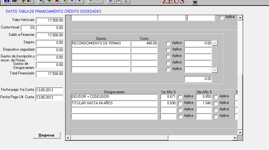
Task: Enable 1er Año Aplica for DEUDOR + CODEUDOR
Action: tap(180, 97)
